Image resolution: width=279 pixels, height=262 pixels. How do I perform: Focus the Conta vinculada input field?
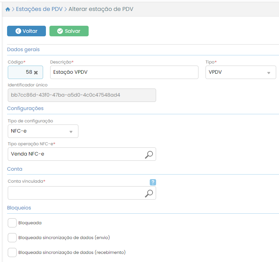point(75,193)
